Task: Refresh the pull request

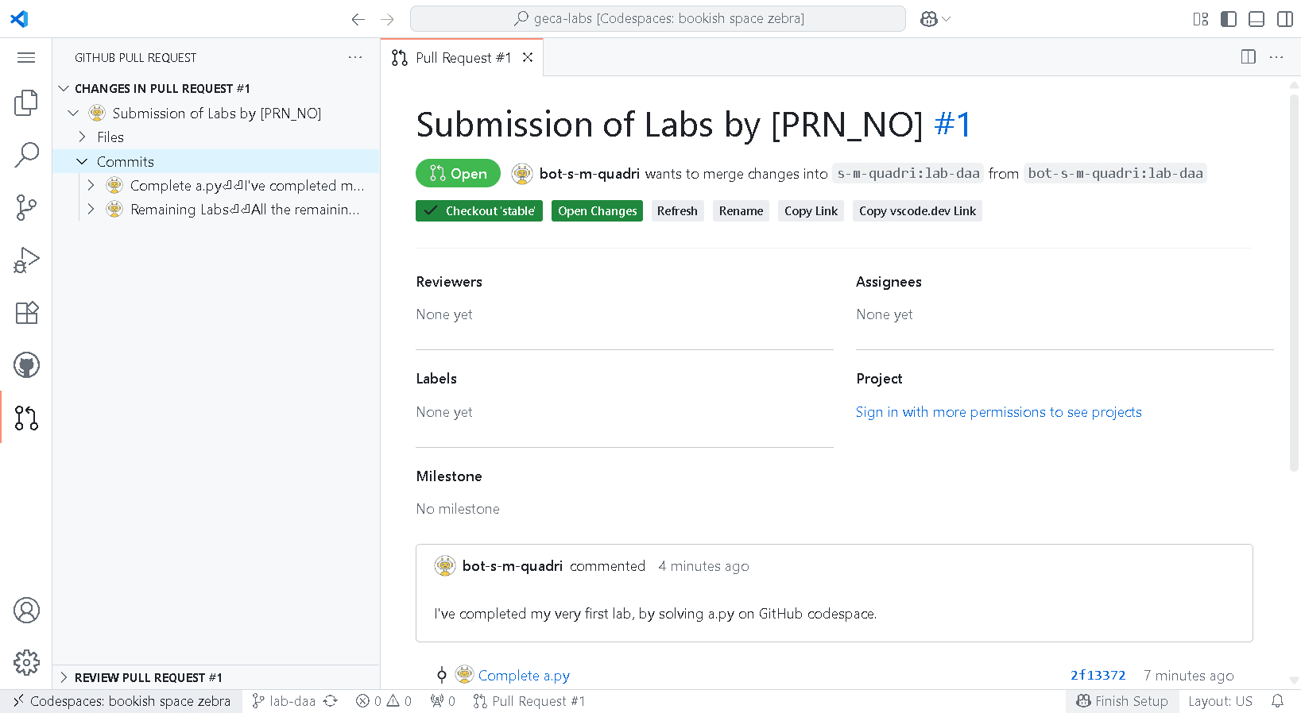Action: [677, 211]
